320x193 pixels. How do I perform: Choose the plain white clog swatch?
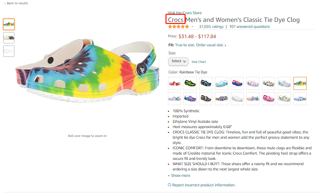[x=237, y=99]
